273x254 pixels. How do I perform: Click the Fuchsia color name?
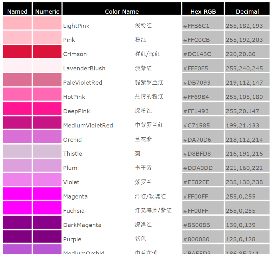(74, 211)
